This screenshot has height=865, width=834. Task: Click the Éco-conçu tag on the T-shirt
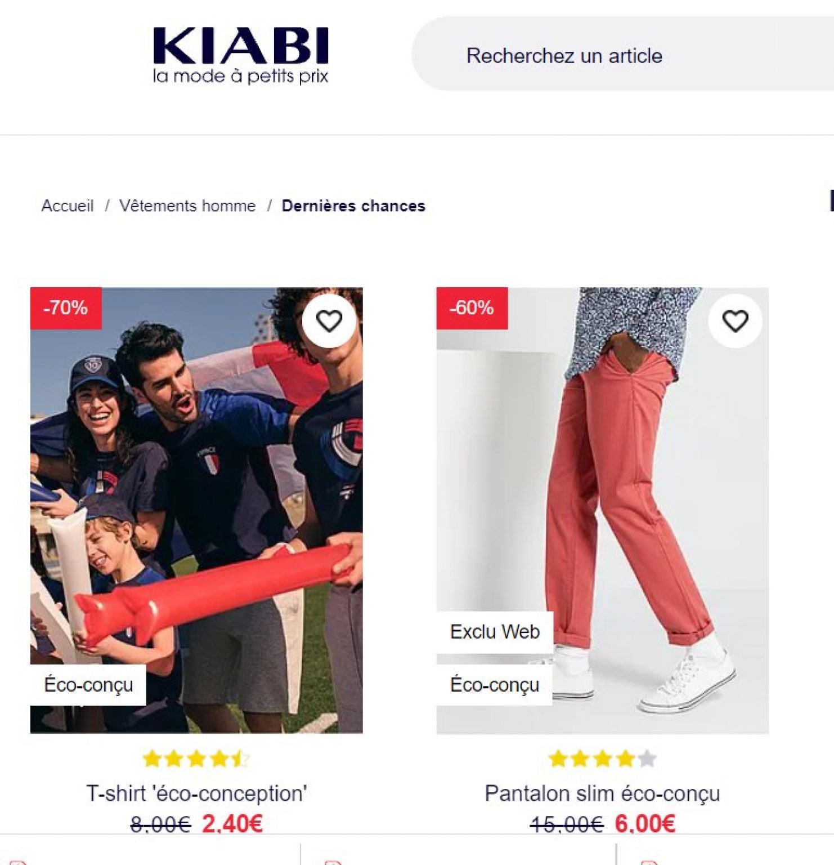pyautogui.click(x=88, y=685)
